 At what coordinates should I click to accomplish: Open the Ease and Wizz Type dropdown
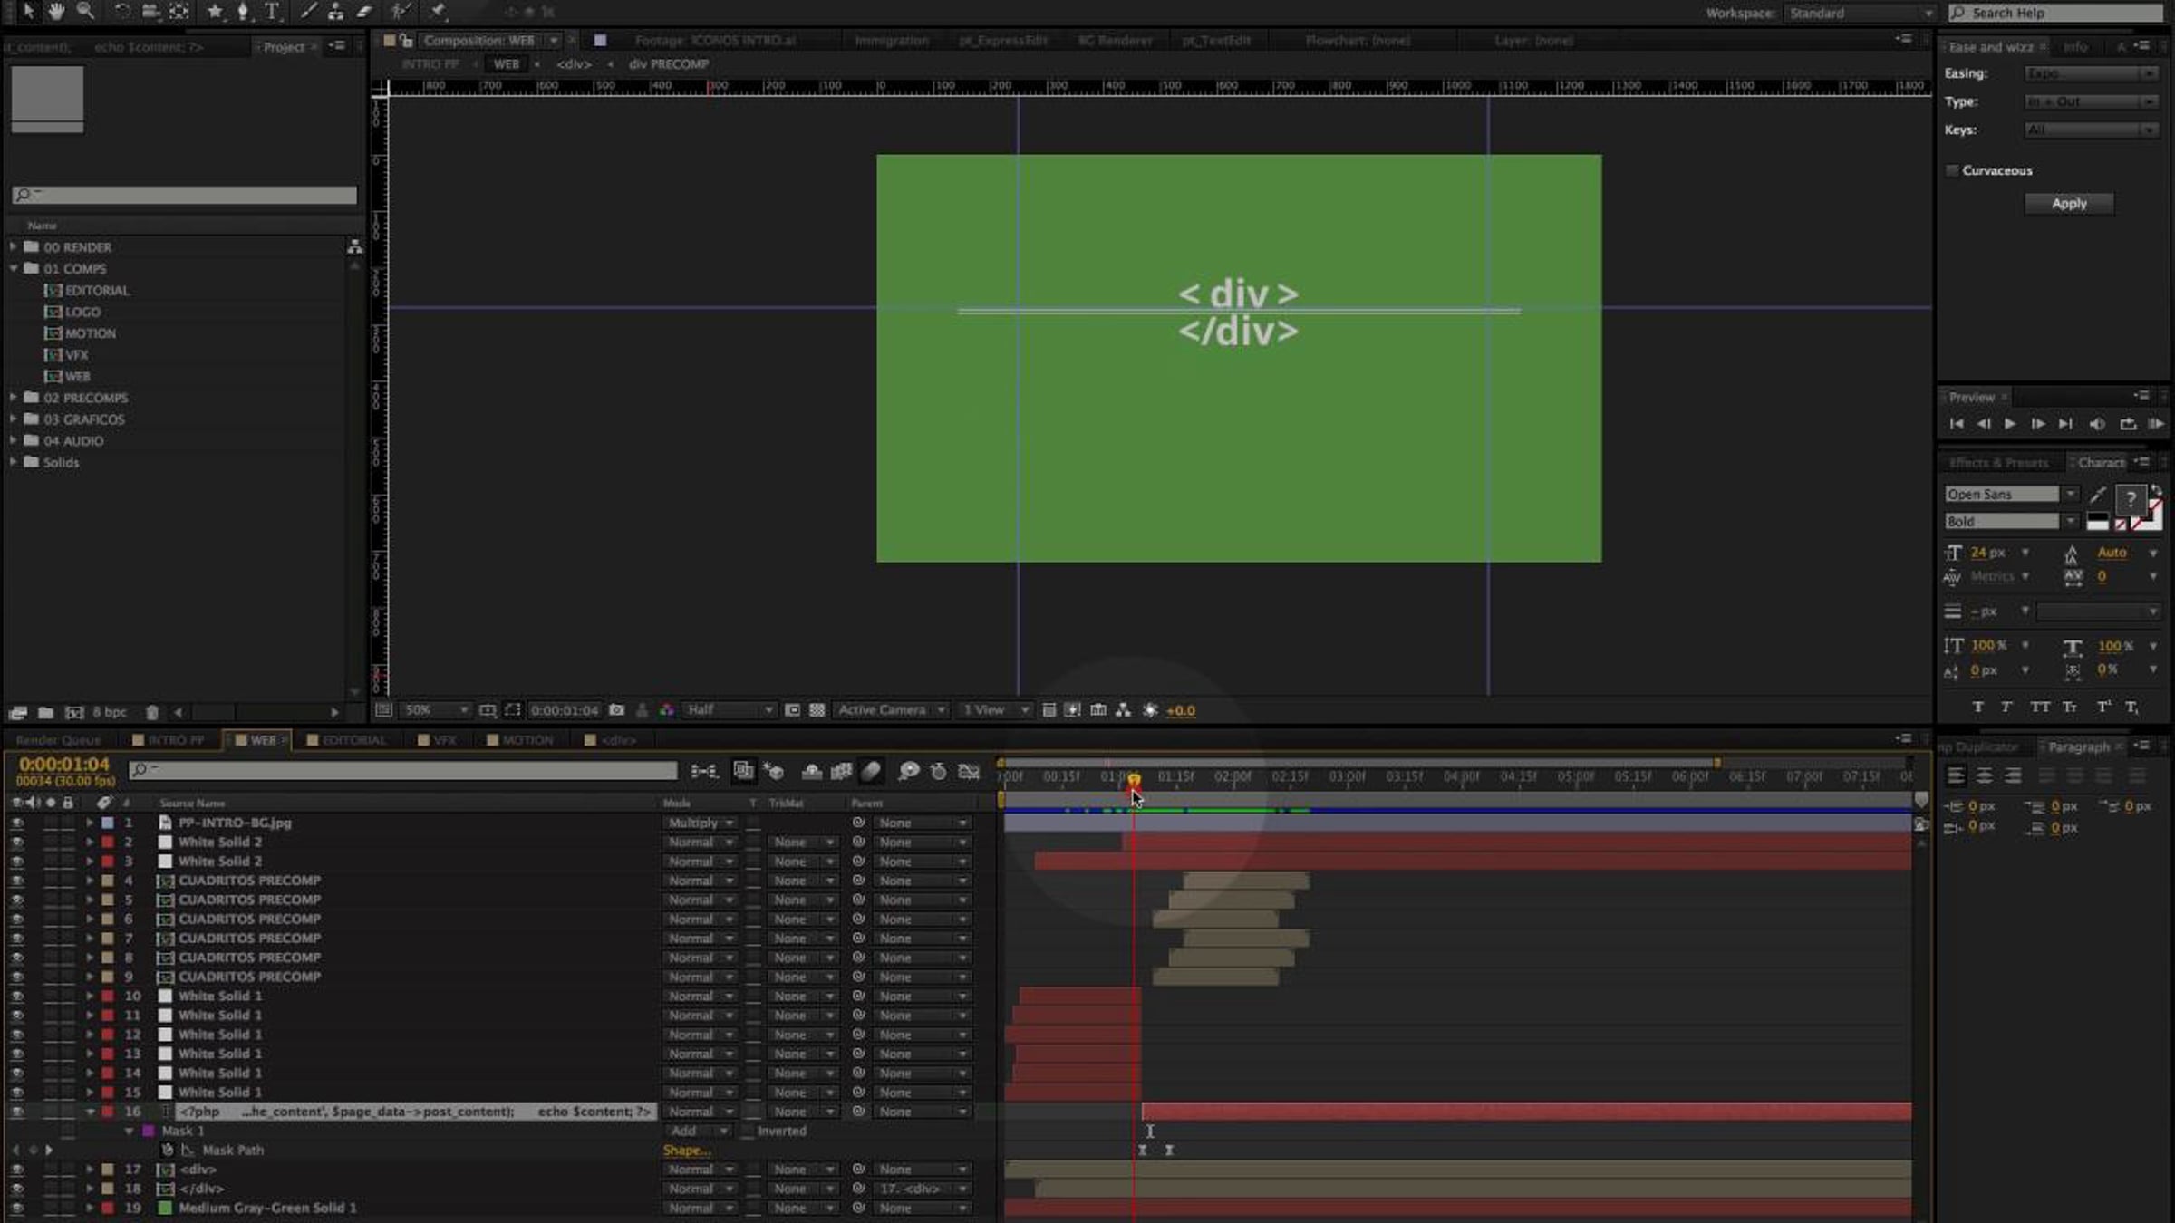pos(2092,101)
